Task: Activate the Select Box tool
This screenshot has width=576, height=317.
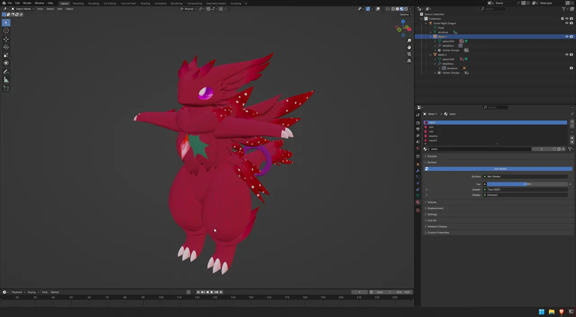Action: click(6, 22)
